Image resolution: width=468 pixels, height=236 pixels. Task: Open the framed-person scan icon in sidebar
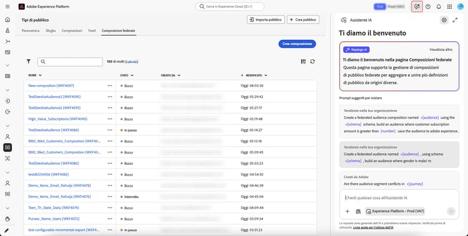[x=7, y=159]
